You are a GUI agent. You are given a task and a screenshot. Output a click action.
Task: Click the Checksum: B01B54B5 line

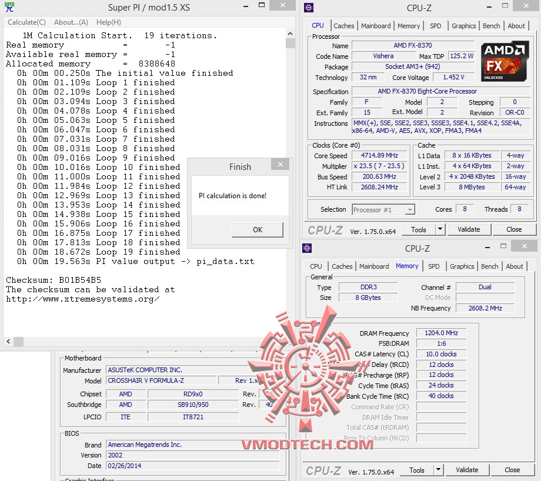pos(54,280)
